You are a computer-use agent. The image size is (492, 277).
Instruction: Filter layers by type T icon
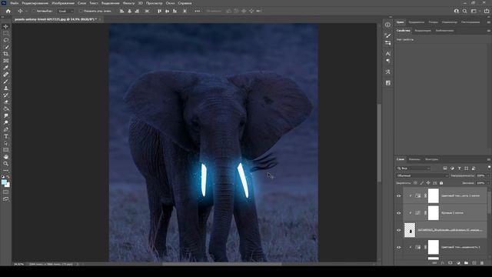coord(460,169)
